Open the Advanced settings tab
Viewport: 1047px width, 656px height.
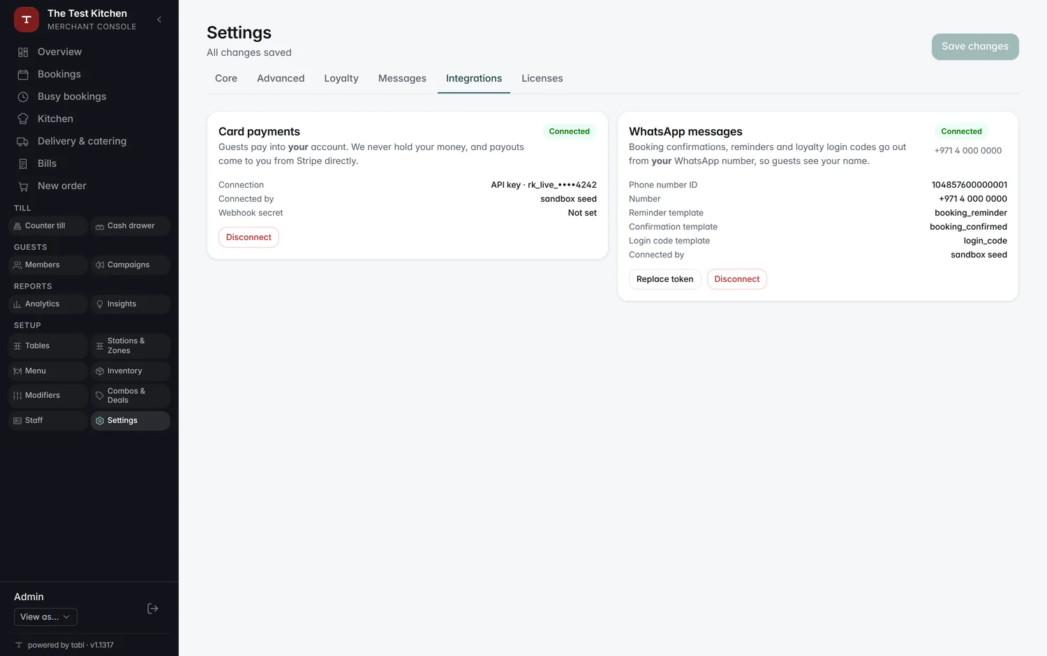coord(281,78)
